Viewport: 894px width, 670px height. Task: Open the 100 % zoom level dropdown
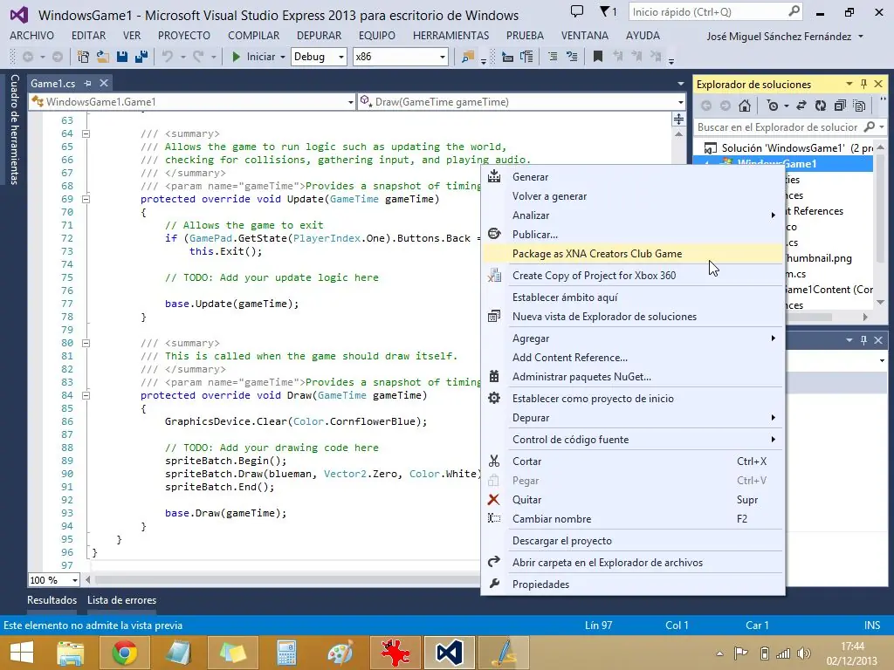(74, 580)
